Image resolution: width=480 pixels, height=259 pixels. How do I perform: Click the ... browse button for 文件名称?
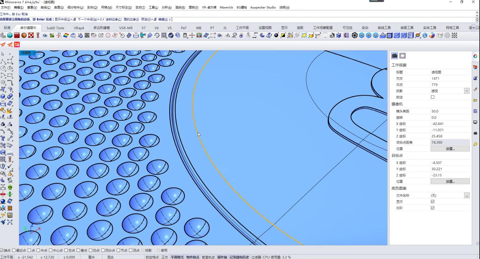pyautogui.click(x=467, y=195)
